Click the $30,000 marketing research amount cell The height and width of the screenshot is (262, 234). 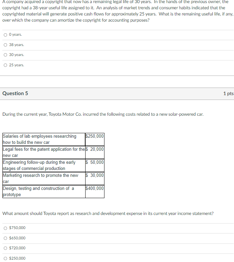(95, 179)
